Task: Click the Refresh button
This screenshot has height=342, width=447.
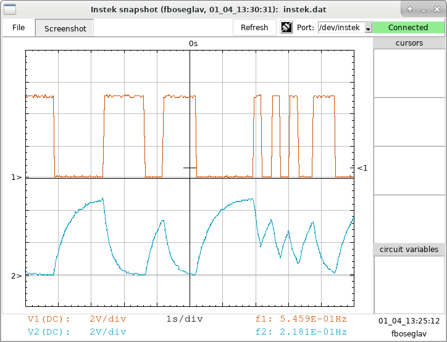Action: [254, 28]
